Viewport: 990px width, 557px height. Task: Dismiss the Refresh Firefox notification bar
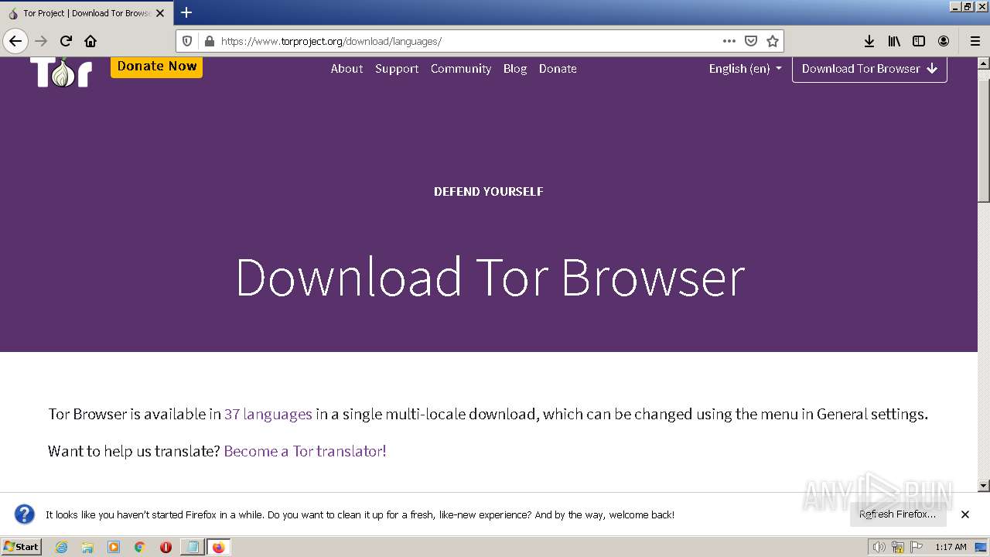click(x=965, y=514)
